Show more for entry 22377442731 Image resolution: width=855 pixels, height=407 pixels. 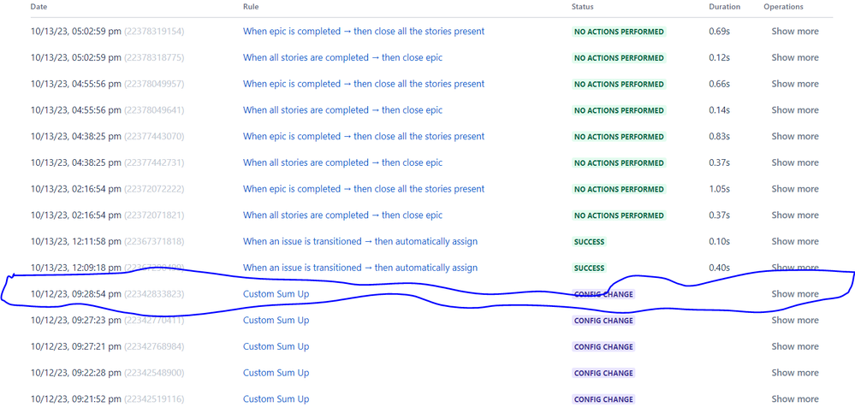point(795,162)
